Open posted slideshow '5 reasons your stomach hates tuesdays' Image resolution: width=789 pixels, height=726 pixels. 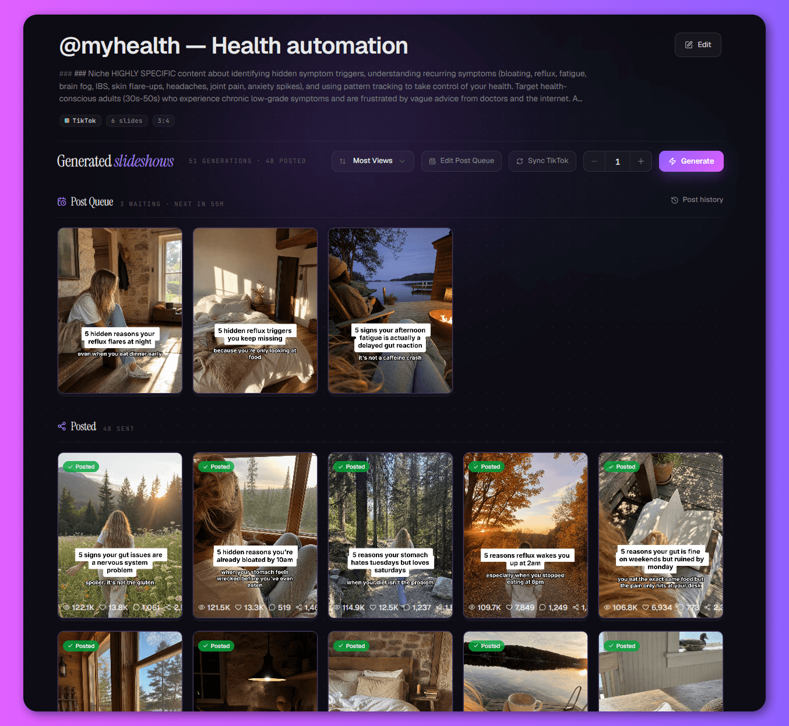pyautogui.click(x=390, y=535)
